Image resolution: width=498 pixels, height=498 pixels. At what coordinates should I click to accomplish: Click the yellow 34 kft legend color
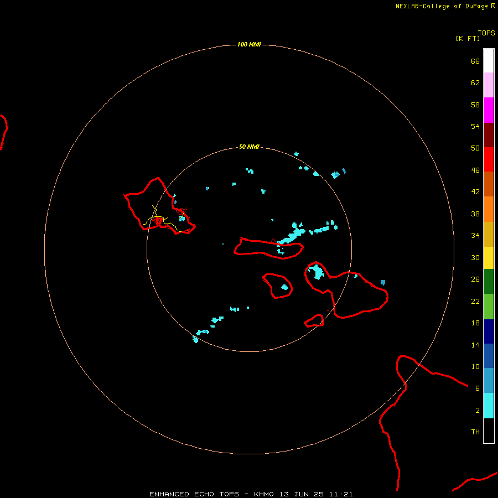(x=489, y=258)
